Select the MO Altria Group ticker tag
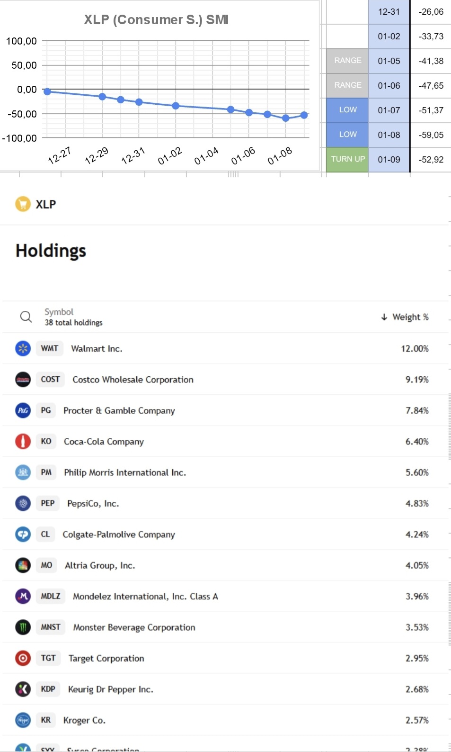The width and height of the screenshot is (451, 752). (x=46, y=565)
